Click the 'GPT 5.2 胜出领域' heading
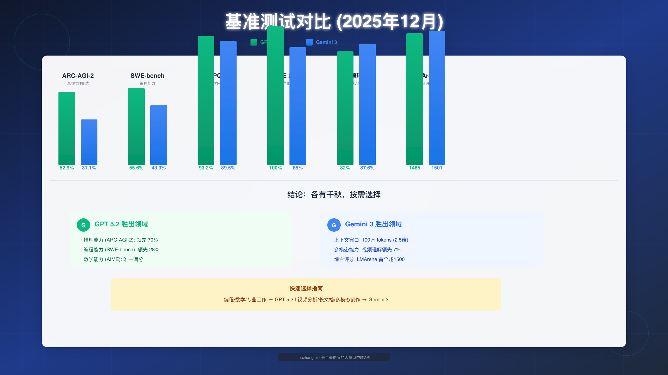668x375 pixels. [122, 224]
